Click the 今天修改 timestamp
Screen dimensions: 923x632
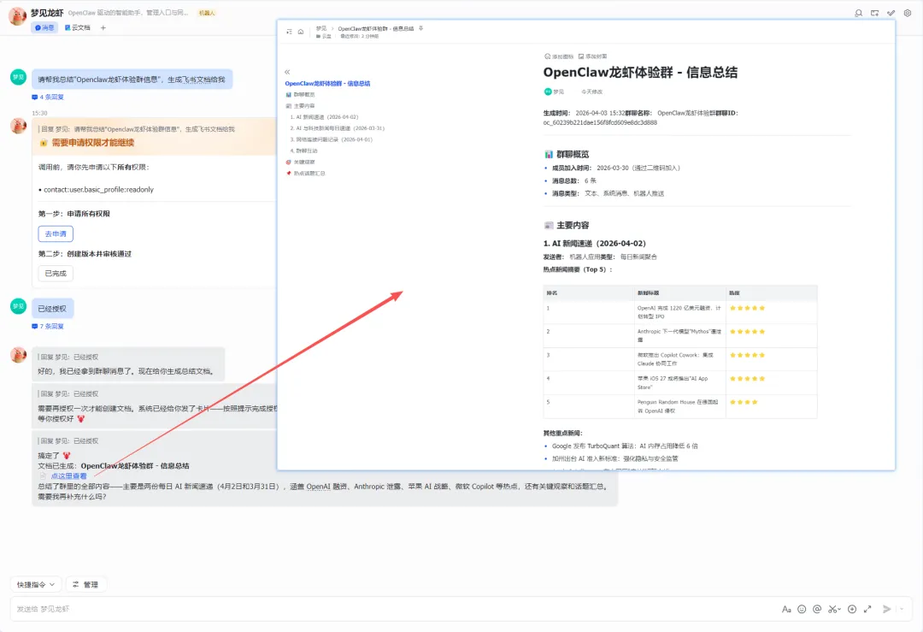(593, 92)
